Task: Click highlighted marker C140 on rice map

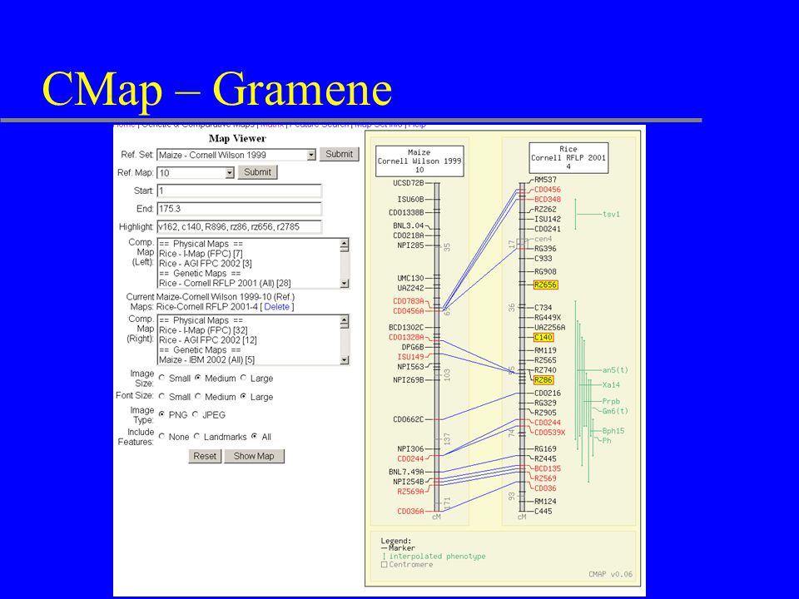Action: (x=543, y=337)
